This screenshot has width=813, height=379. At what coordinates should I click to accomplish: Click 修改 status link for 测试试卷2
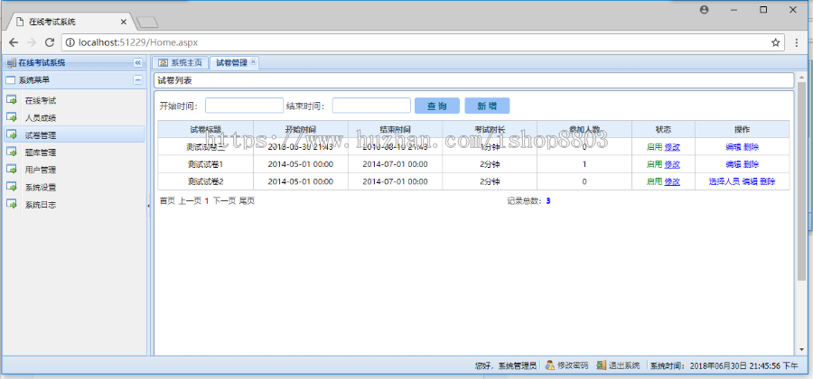(x=672, y=181)
